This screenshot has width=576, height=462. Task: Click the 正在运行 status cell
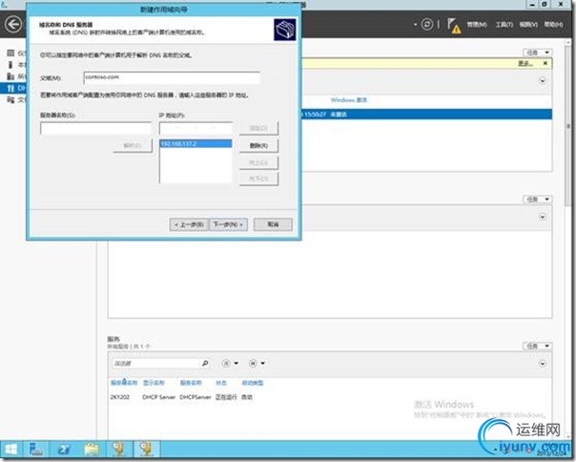226,397
